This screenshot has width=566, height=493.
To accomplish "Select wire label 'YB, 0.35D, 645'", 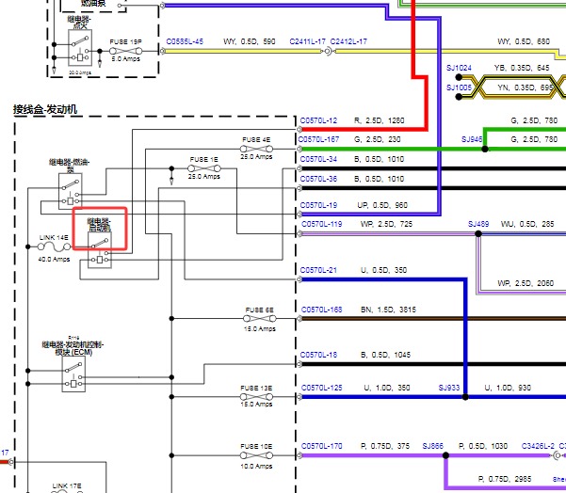I will click(x=522, y=68).
